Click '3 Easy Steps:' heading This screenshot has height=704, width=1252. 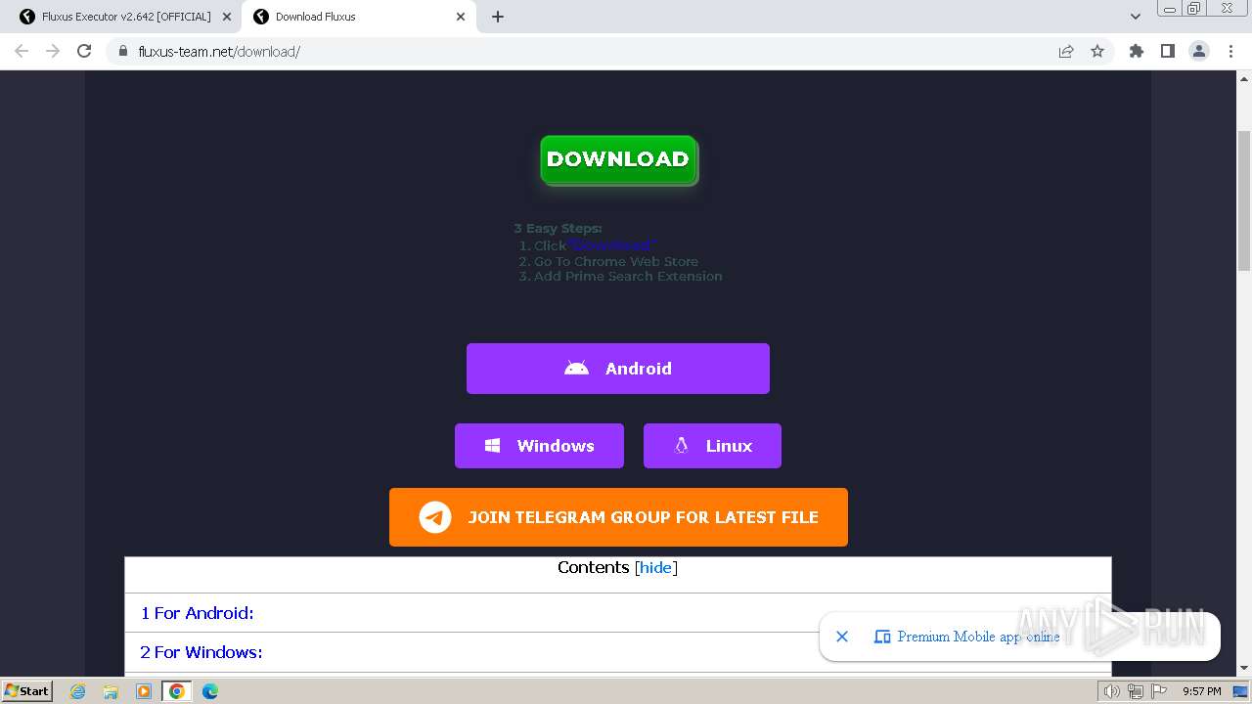(559, 229)
